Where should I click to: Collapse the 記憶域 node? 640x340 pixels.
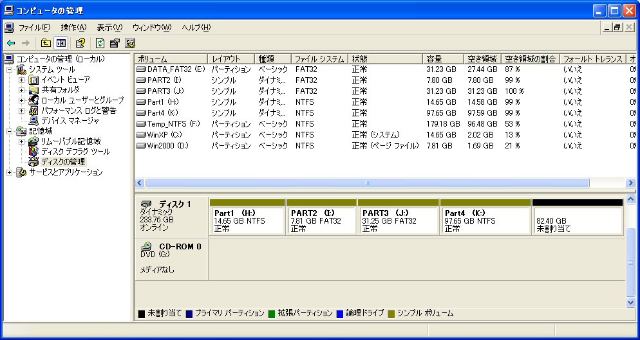point(10,131)
